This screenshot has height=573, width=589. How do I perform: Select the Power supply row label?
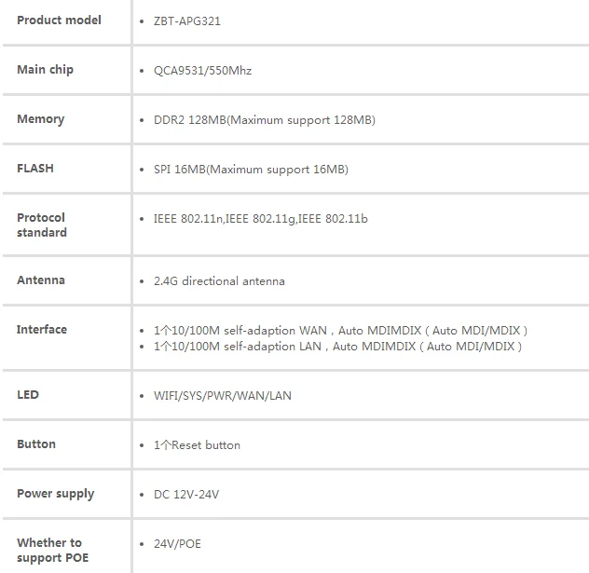click(56, 494)
